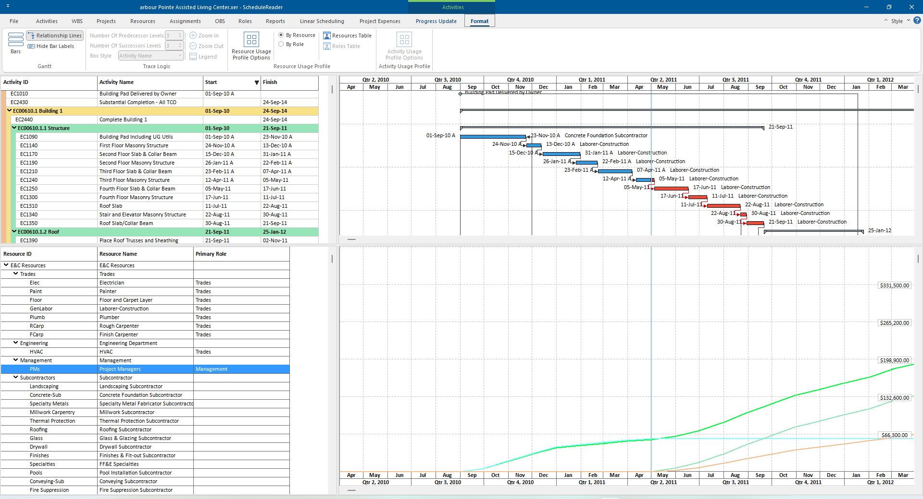The height and width of the screenshot is (499, 923).
Task: Click the filter button on the Start column
Action: click(256, 83)
